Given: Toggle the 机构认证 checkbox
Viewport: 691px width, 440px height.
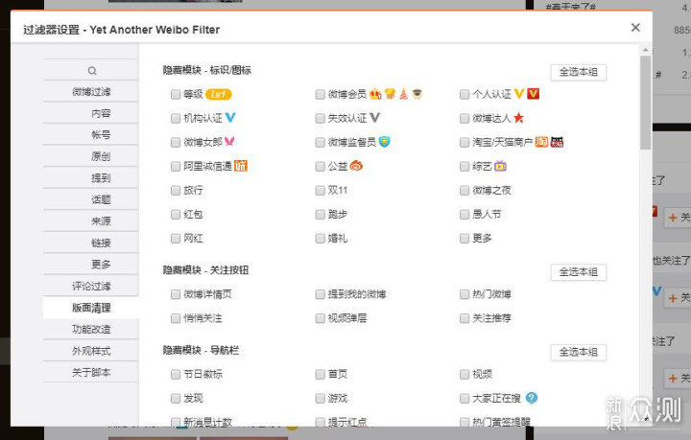Looking at the screenshot, I should 176,118.
